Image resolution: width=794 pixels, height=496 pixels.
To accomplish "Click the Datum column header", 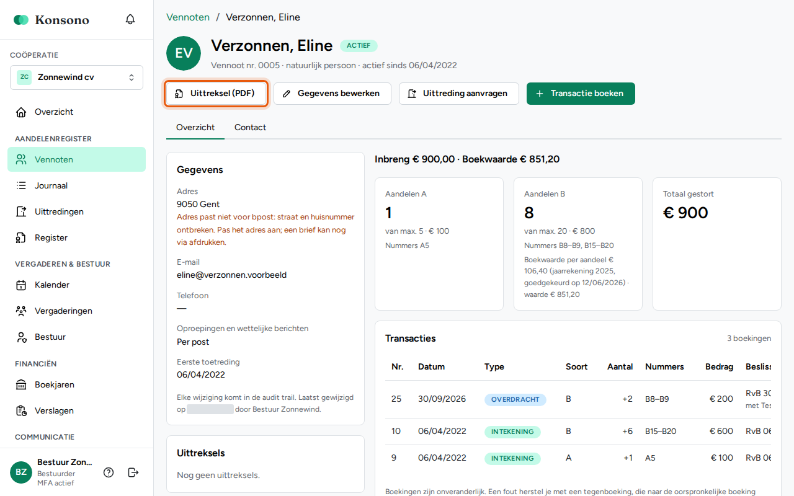I will click(x=431, y=366).
